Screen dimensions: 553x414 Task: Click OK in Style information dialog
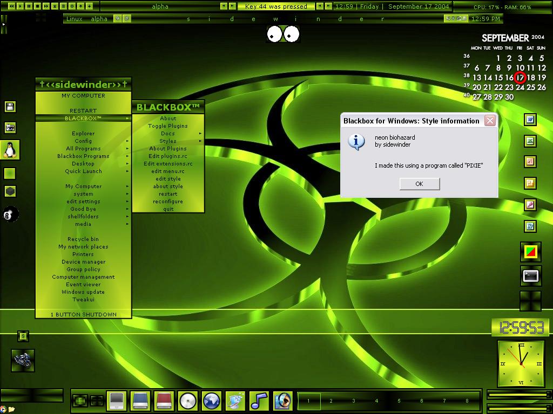pyautogui.click(x=419, y=184)
